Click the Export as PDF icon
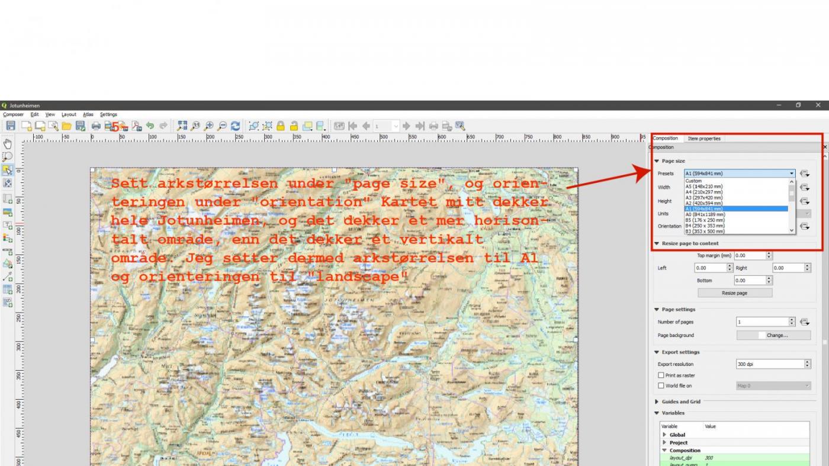This screenshot has width=829, height=466. (x=137, y=126)
